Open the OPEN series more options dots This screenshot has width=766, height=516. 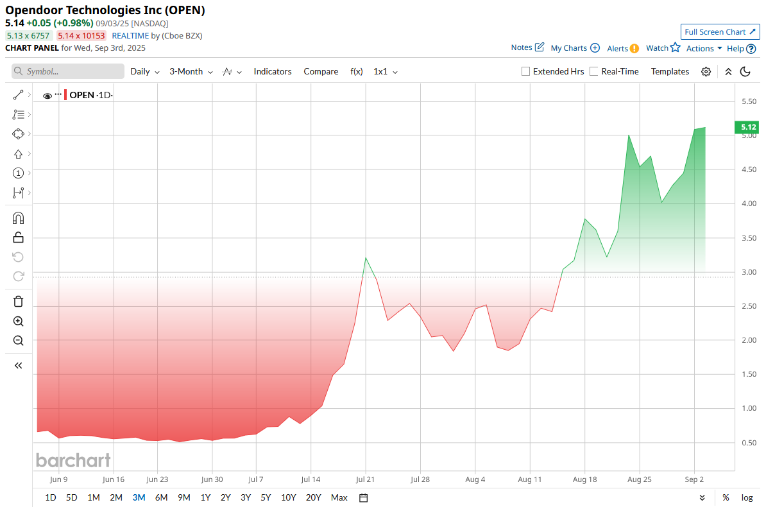click(x=58, y=94)
